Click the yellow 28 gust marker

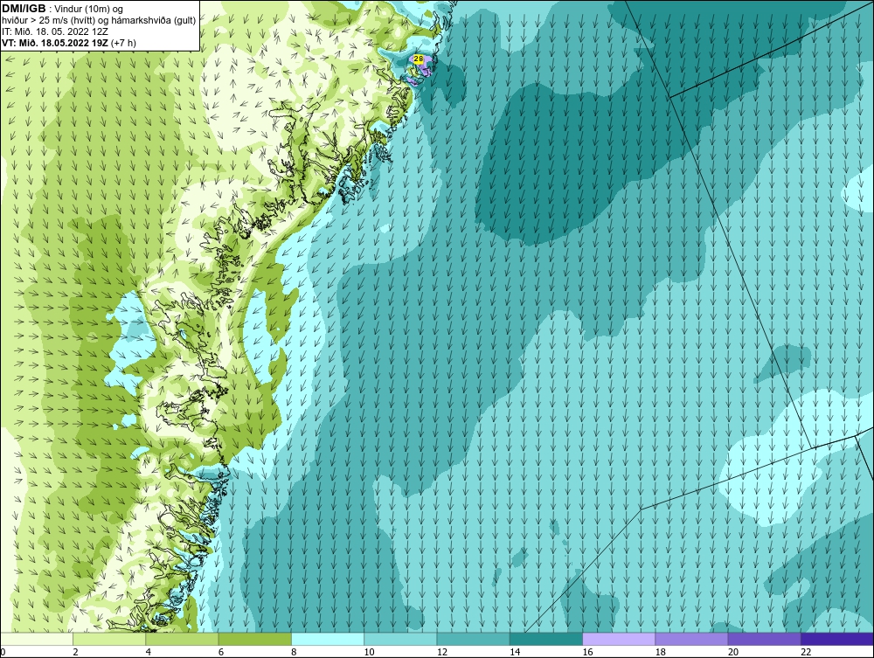click(419, 58)
